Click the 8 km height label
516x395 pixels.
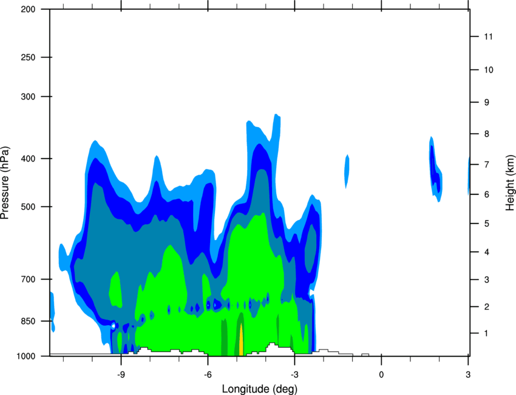pyautogui.click(x=486, y=134)
